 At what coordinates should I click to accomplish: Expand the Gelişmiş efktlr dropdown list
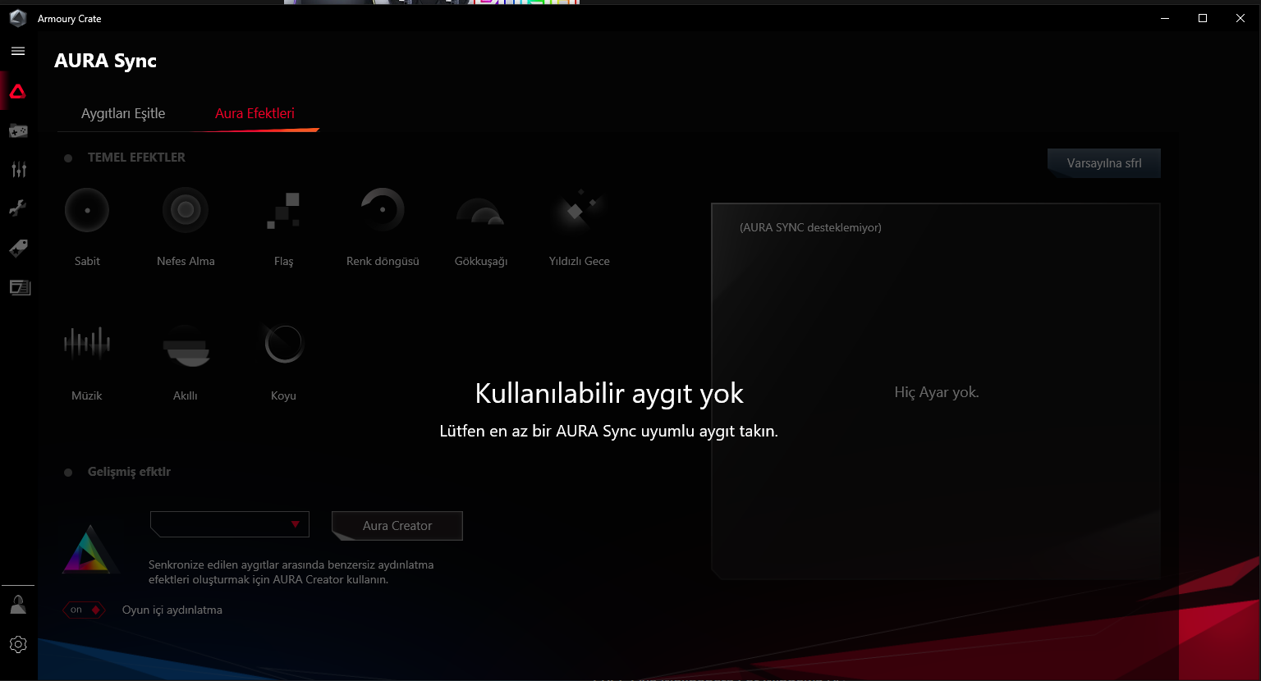point(230,524)
